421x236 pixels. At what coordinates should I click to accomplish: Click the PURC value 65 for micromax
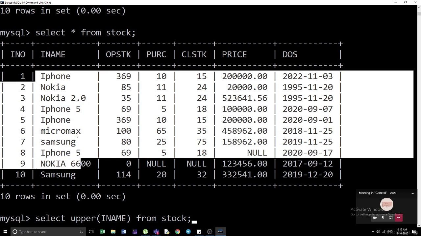pyautogui.click(x=161, y=131)
